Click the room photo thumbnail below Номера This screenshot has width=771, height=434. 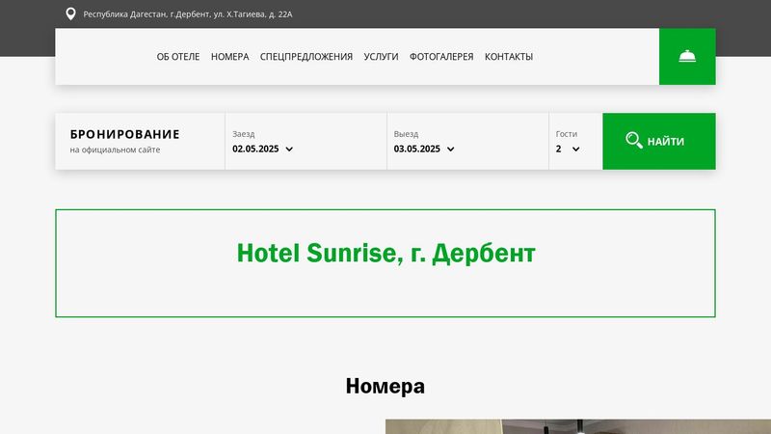577,426
